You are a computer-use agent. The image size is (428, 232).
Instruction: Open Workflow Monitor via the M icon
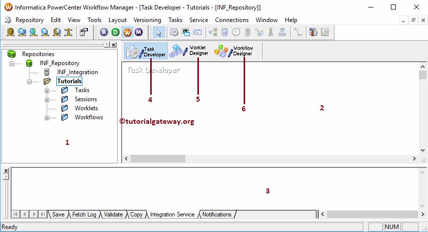tap(139, 32)
